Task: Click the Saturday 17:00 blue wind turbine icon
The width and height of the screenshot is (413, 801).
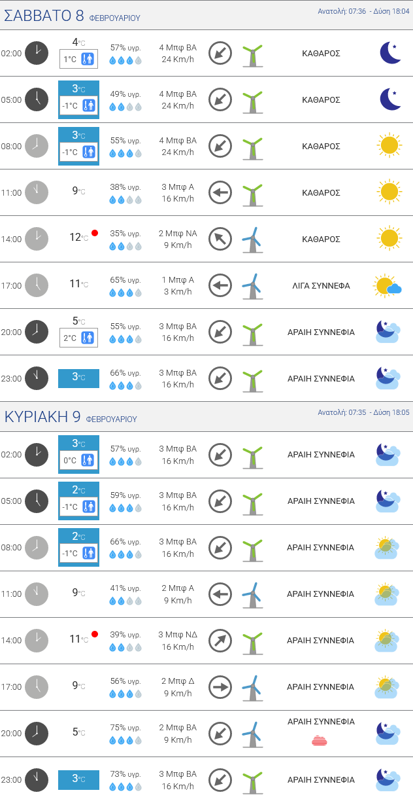Action: coord(252,286)
